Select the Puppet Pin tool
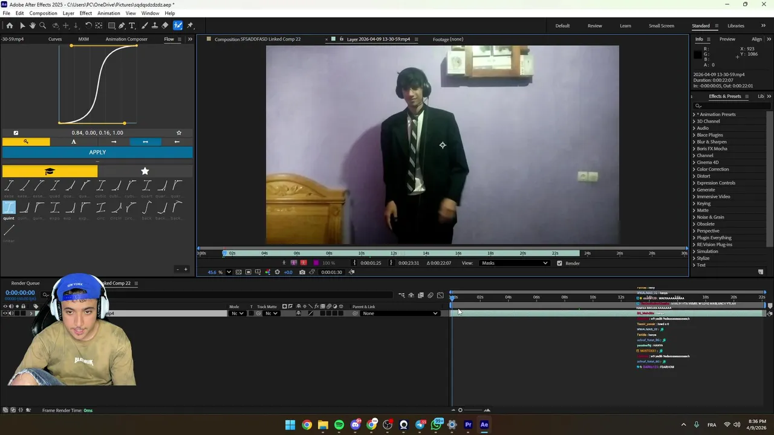 (x=190, y=25)
